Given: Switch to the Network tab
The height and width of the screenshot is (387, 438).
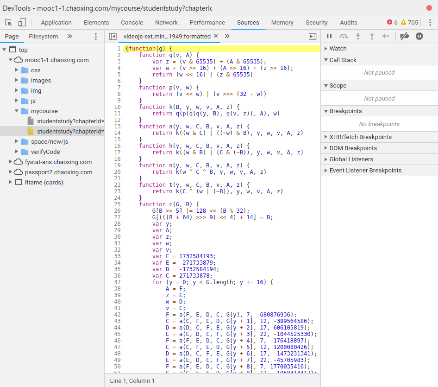Looking at the screenshot, I should pyautogui.click(x=167, y=22).
